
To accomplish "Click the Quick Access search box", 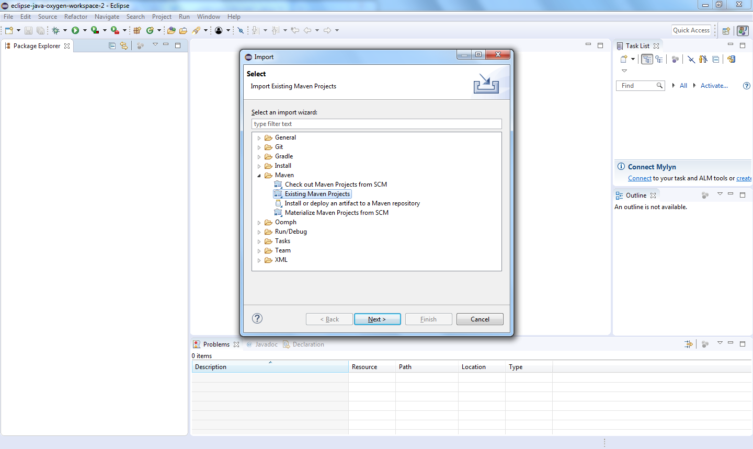I will pos(691,30).
